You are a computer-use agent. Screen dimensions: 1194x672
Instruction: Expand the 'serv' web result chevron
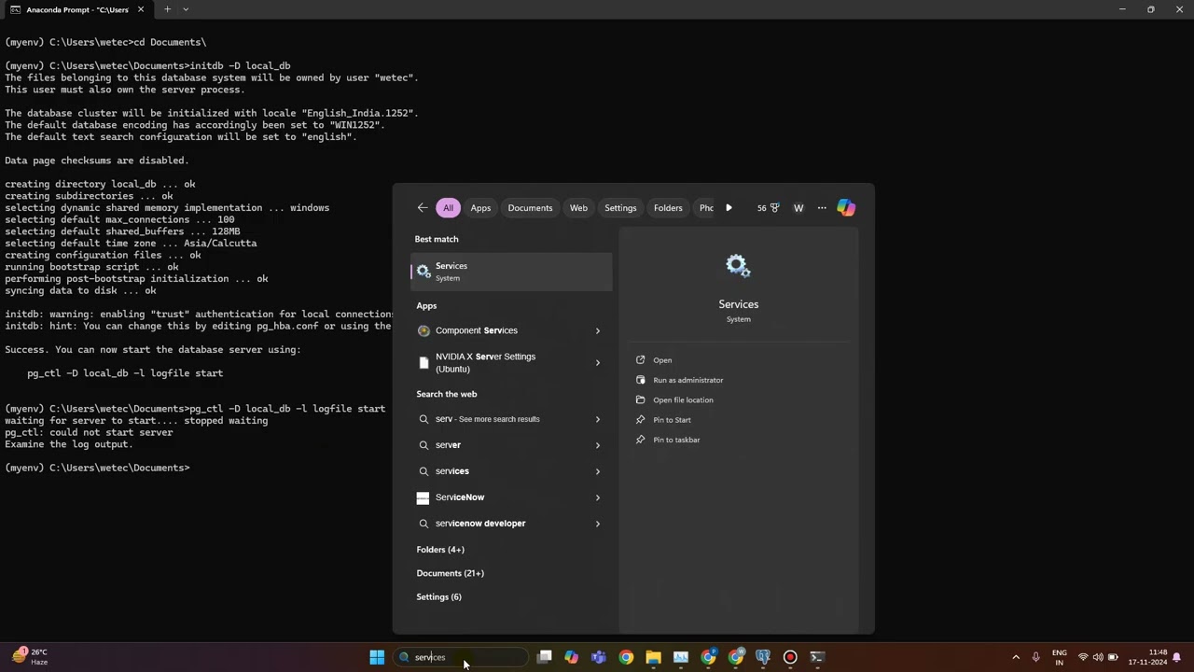pyautogui.click(x=598, y=419)
